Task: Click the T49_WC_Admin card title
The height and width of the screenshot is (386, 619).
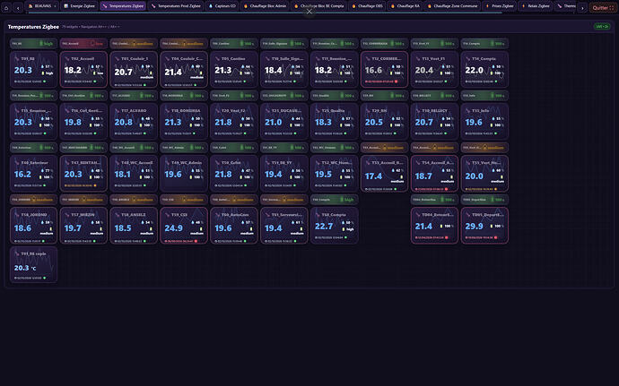Action: tap(187, 163)
